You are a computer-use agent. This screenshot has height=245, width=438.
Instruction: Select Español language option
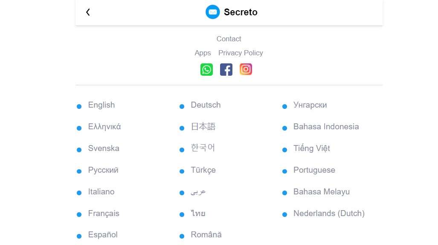pos(103,235)
